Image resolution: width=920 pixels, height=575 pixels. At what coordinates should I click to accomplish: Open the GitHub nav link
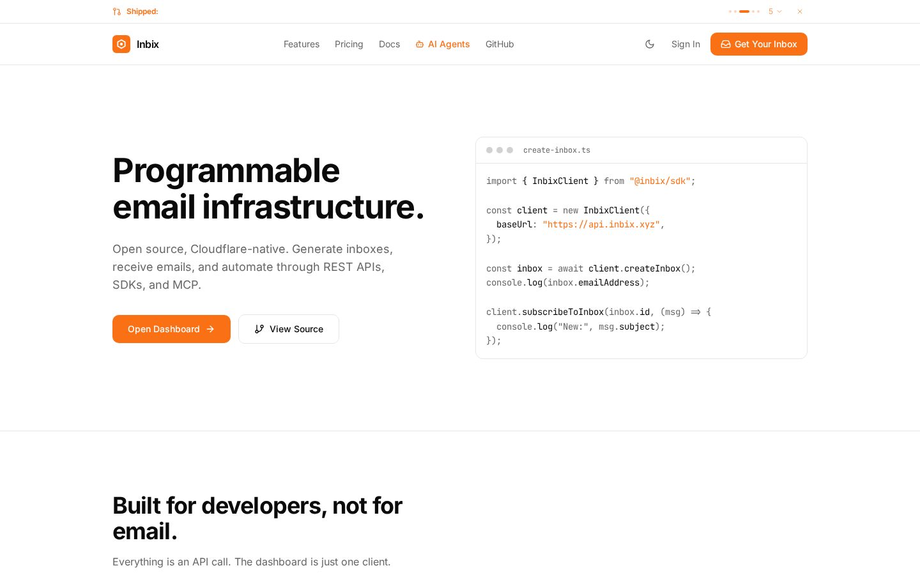point(500,44)
